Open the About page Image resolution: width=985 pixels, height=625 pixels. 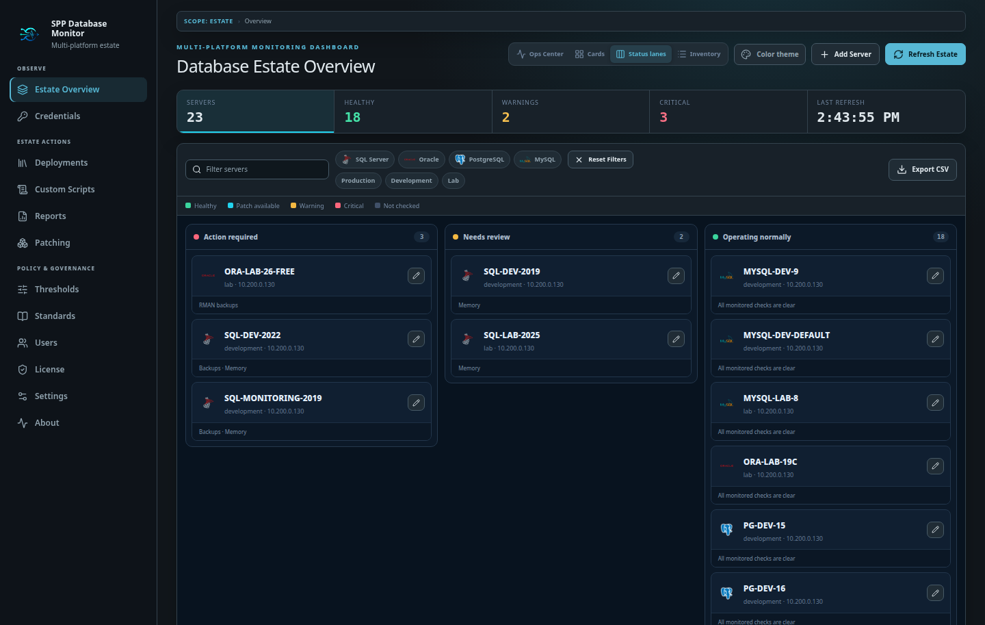pyautogui.click(x=79, y=423)
